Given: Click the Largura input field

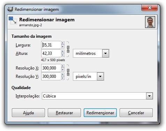Looking at the screenshot, I should [51, 45].
